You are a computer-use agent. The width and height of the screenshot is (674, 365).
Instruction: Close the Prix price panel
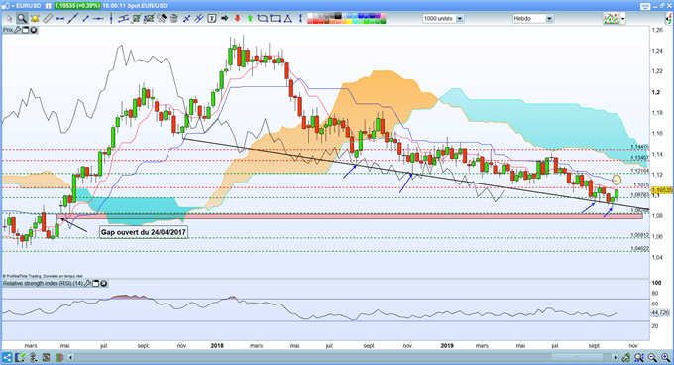coord(33,30)
